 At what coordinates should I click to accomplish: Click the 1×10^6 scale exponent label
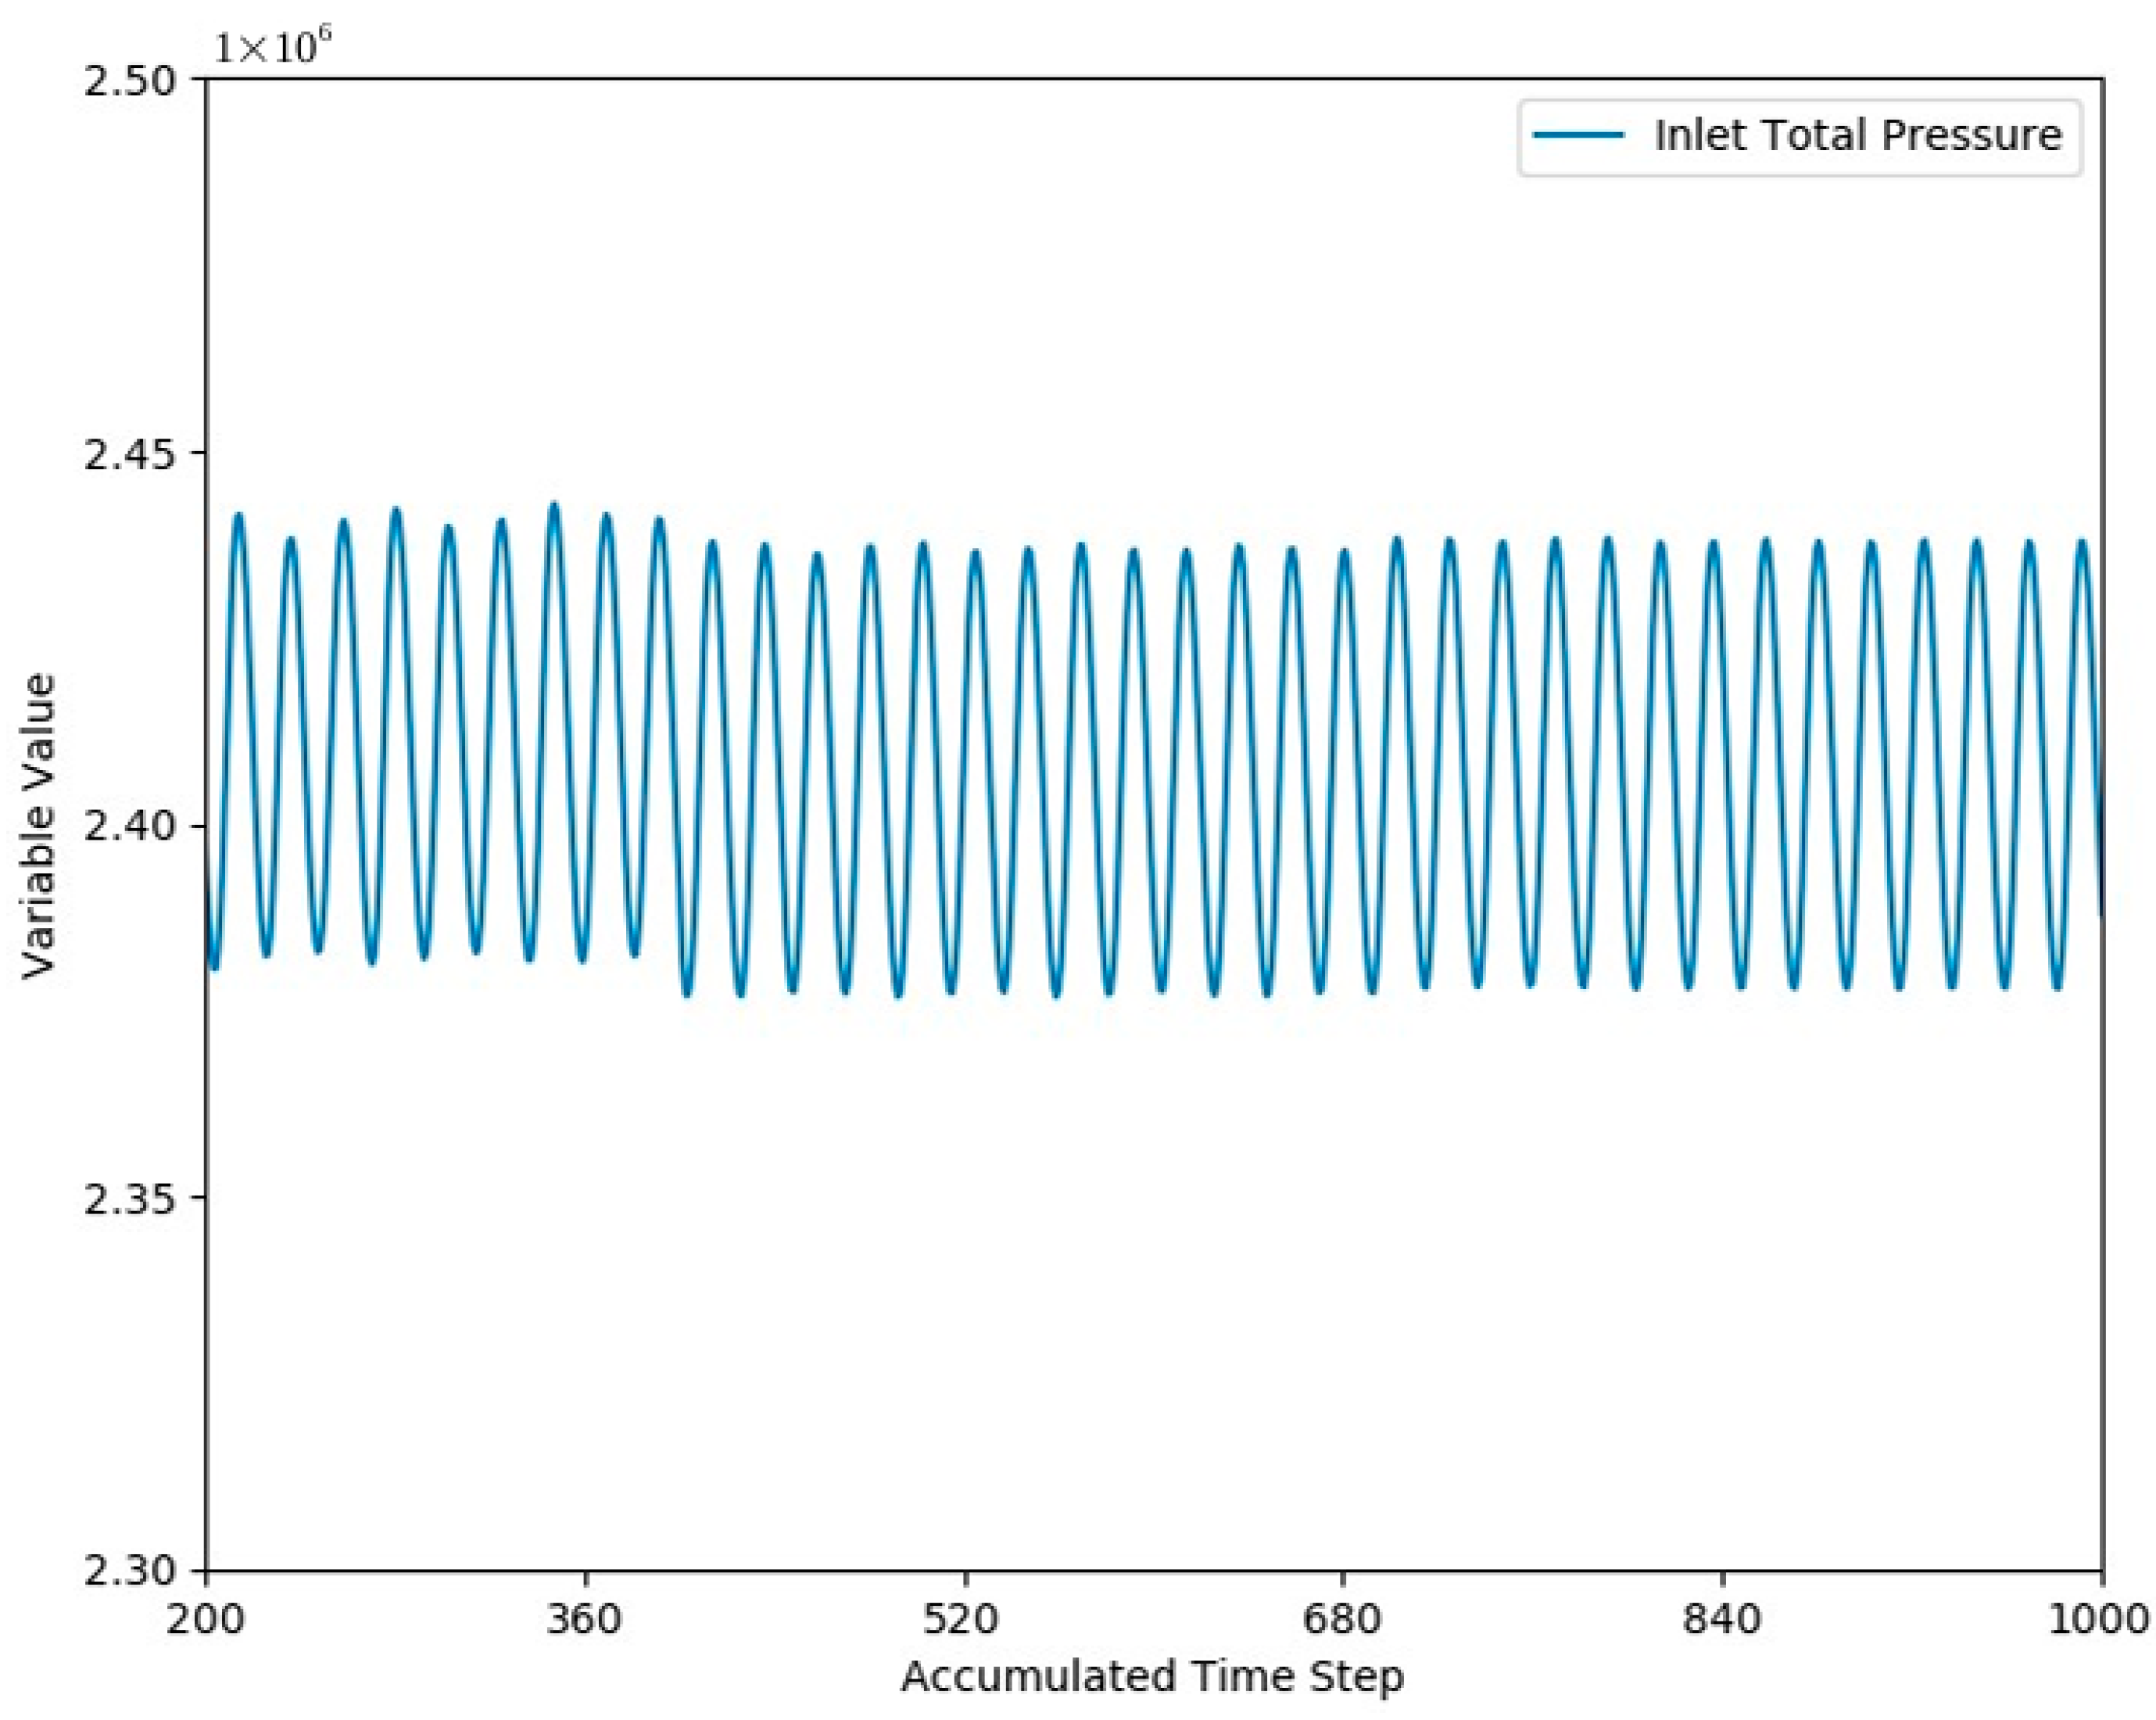[x=272, y=47]
